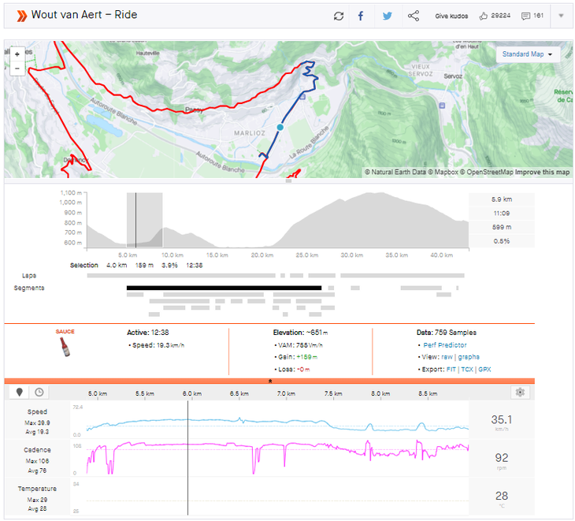The width and height of the screenshot is (575, 521).
Task: Export the selection as a FIT file
Action: tap(451, 369)
